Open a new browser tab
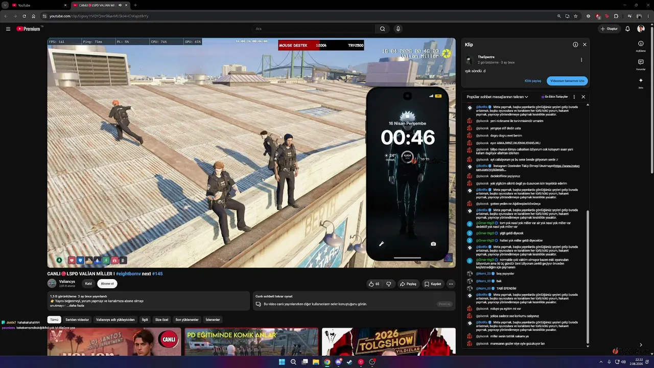Viewport: 654px width, 368px height. pos(135,5)
